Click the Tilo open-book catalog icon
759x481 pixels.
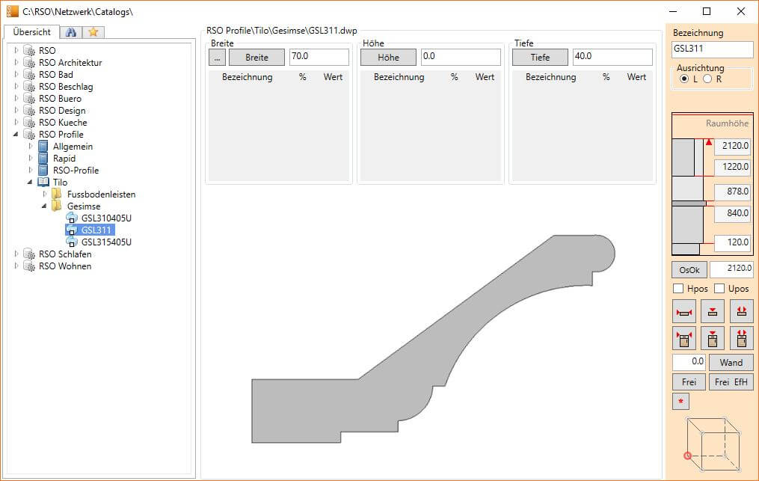coord(43,183)
